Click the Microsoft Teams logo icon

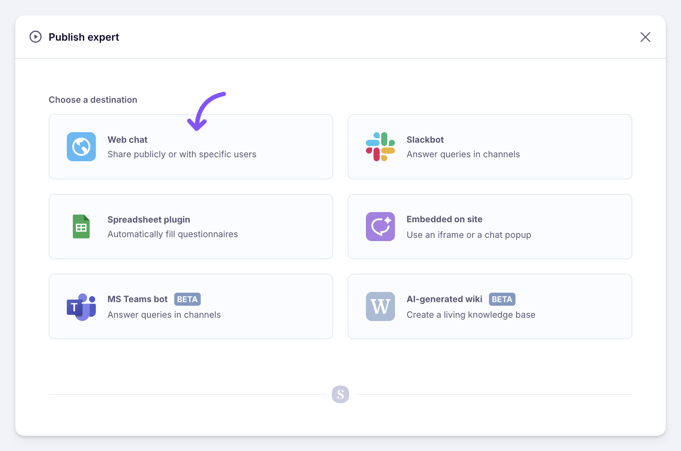click(81, 306)
